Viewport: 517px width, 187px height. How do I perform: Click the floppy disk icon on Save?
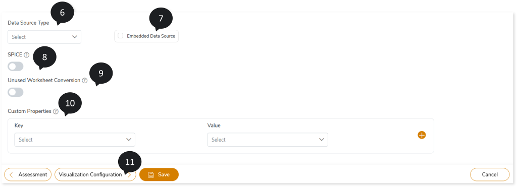[150, 175]
